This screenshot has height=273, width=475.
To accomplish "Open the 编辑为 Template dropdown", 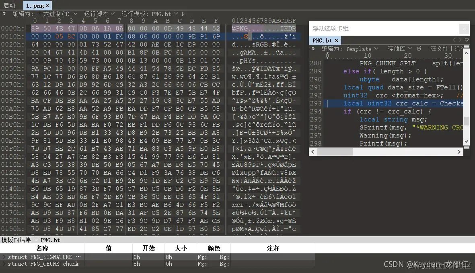I will (x=350, y=49).
